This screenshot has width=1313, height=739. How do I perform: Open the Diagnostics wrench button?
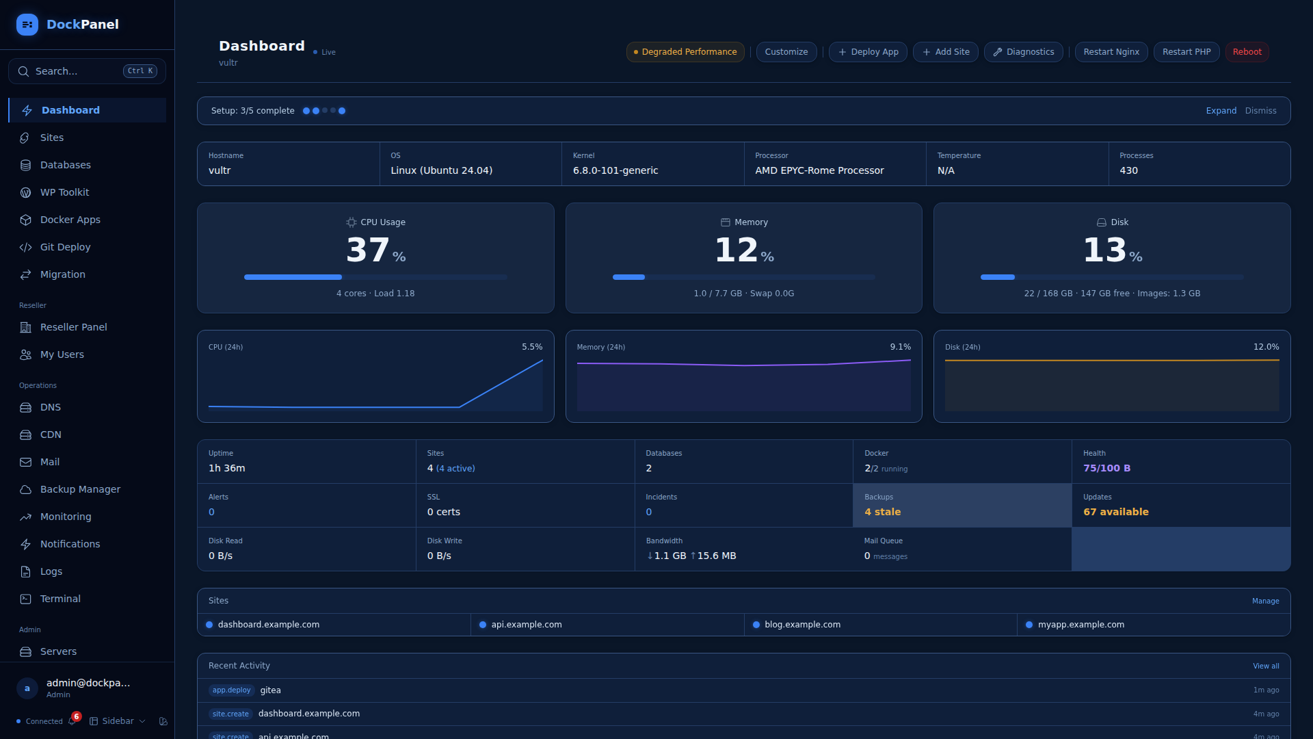(1024, 52)
